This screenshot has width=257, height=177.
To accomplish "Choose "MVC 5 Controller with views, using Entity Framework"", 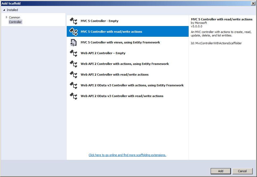I will click(x=128, y=42).
